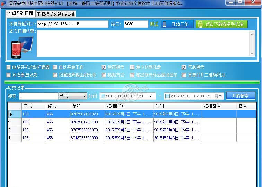Screen dimensions: 262x187
Task: Click the 端口 port input field
Action: 136,24
